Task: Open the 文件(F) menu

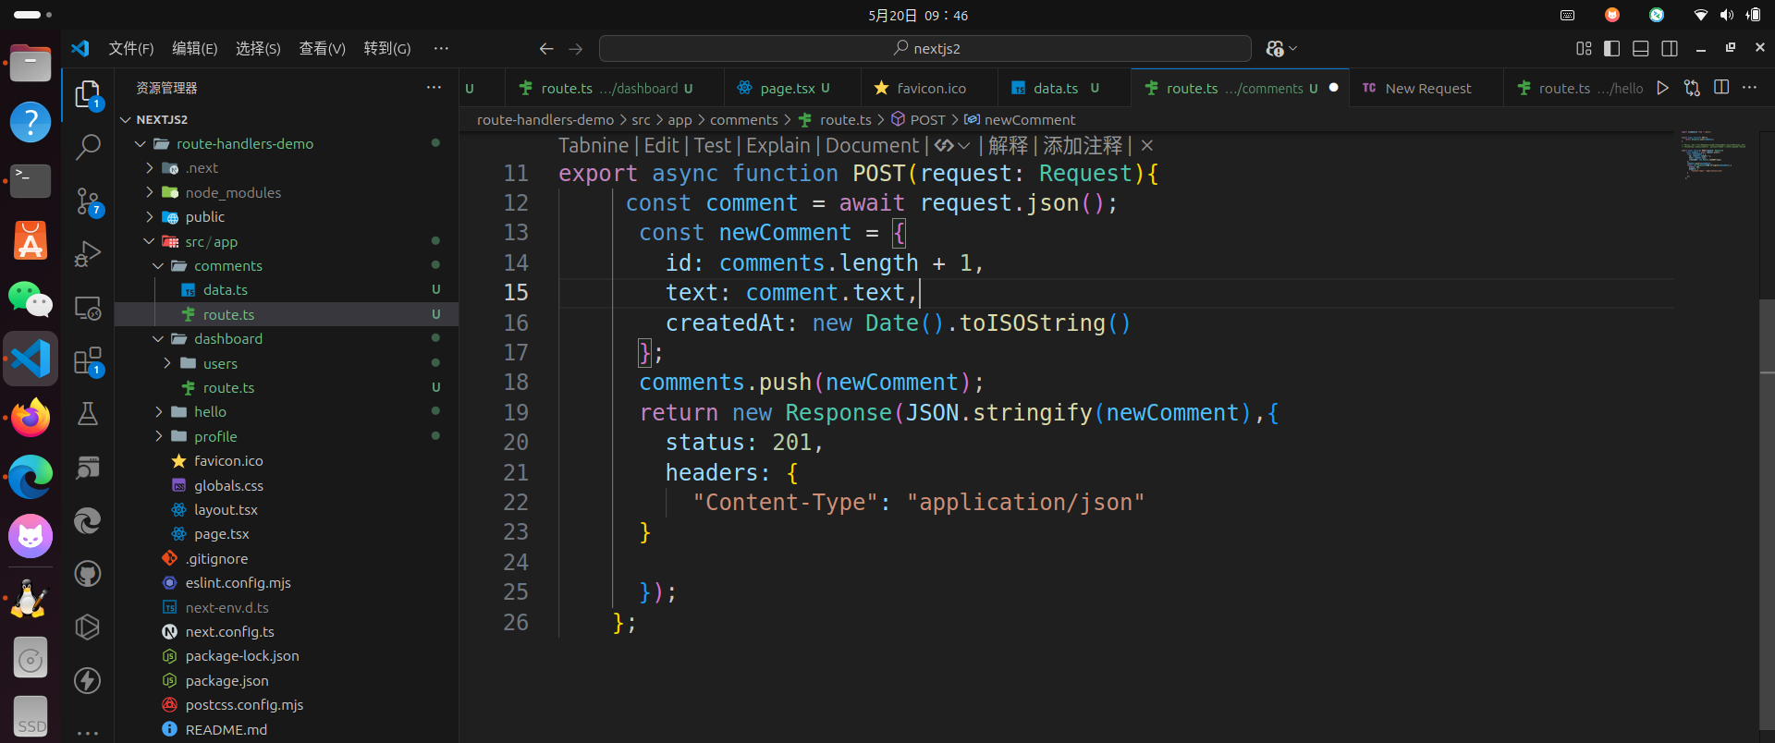Action: point(130,48)
